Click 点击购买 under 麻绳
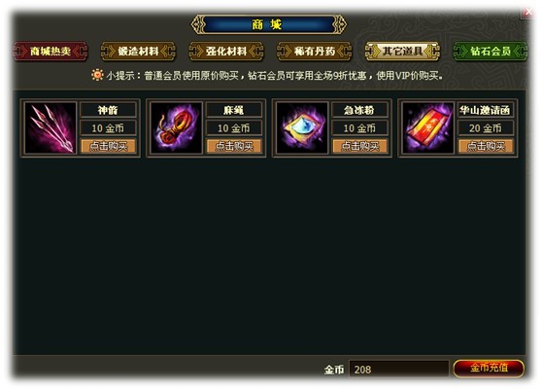Viewport: 542px width, 390px height. [234, 146]
